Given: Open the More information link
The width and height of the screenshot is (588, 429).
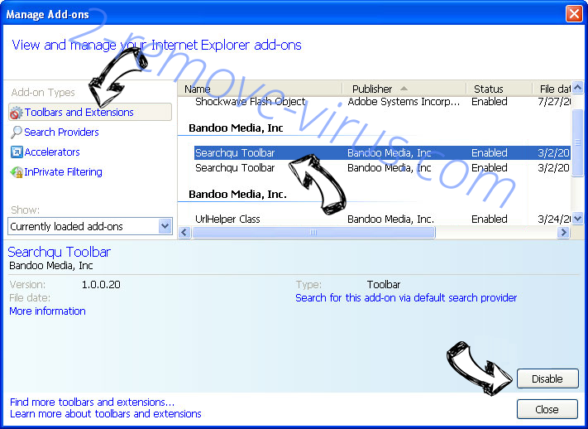Looking at the screenshot, I should pyautogui.click(x=48, y=311).
